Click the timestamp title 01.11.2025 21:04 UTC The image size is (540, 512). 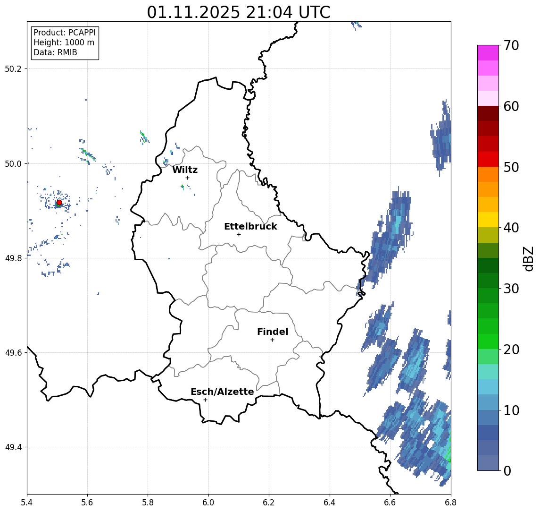pos(239,12)
